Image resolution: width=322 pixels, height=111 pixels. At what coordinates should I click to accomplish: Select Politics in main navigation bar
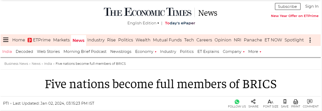tap(125, 40)
